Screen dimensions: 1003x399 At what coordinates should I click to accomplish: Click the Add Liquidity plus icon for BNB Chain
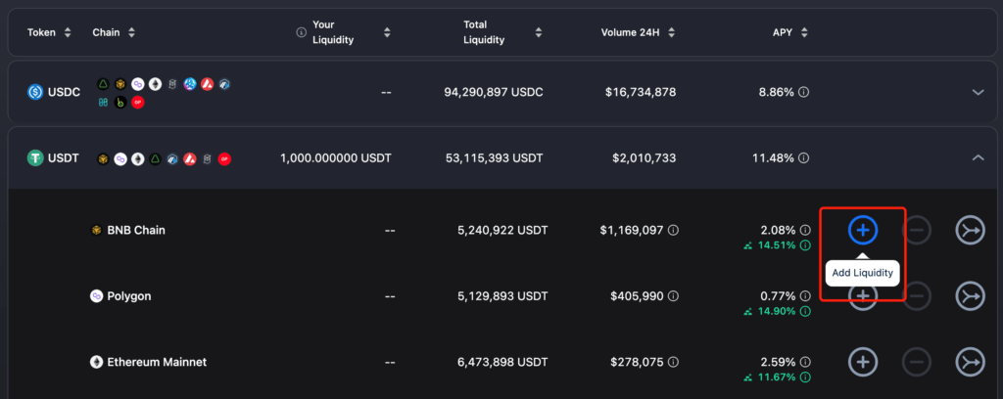click(x=862, y=230)
